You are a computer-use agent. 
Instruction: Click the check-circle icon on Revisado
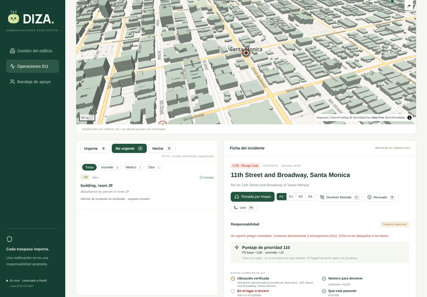click(370, 197)
